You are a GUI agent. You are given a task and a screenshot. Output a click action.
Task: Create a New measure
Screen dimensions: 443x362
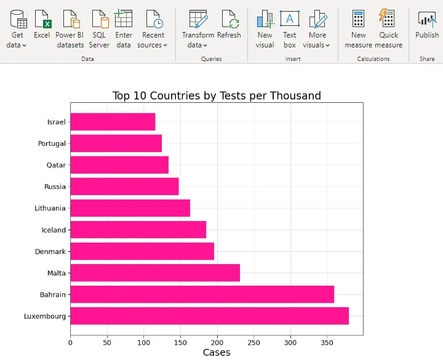359,20
